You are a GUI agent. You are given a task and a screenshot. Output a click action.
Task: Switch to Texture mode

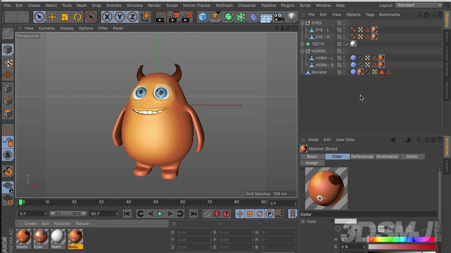pyautogui.click(x=8, y=63)
